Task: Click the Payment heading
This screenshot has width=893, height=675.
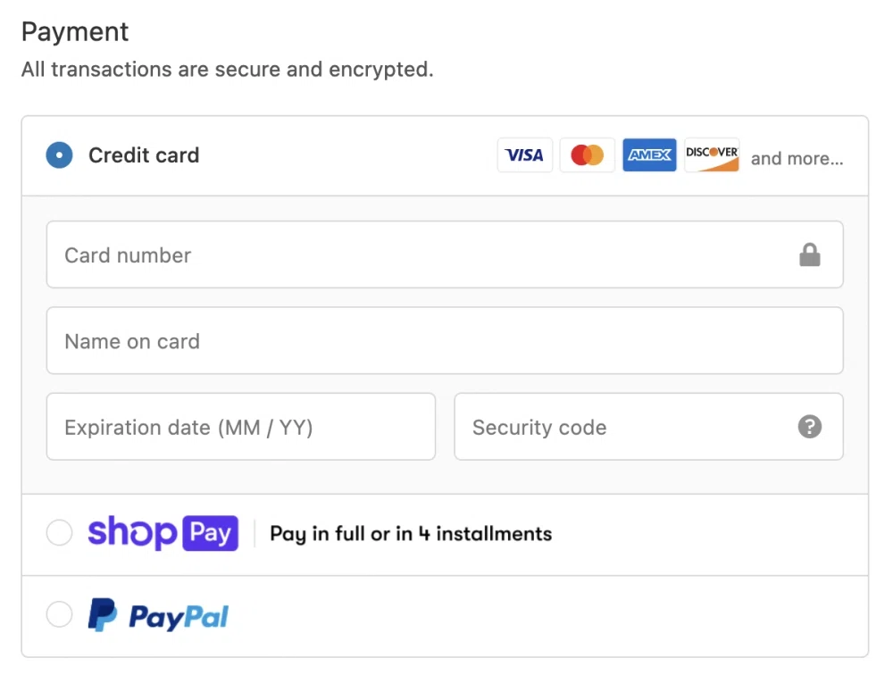Action: point(75,31)
